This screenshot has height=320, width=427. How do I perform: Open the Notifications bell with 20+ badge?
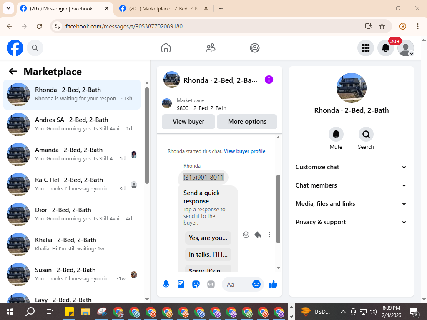386,48
